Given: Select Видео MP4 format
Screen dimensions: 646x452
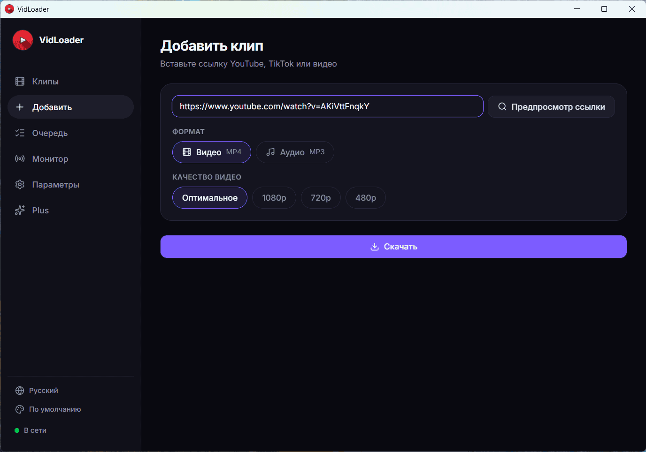Looking at the screenshot, I should tap(211, 152).
